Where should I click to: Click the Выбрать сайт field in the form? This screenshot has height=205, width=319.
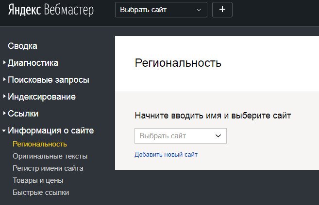click(181, 136)
